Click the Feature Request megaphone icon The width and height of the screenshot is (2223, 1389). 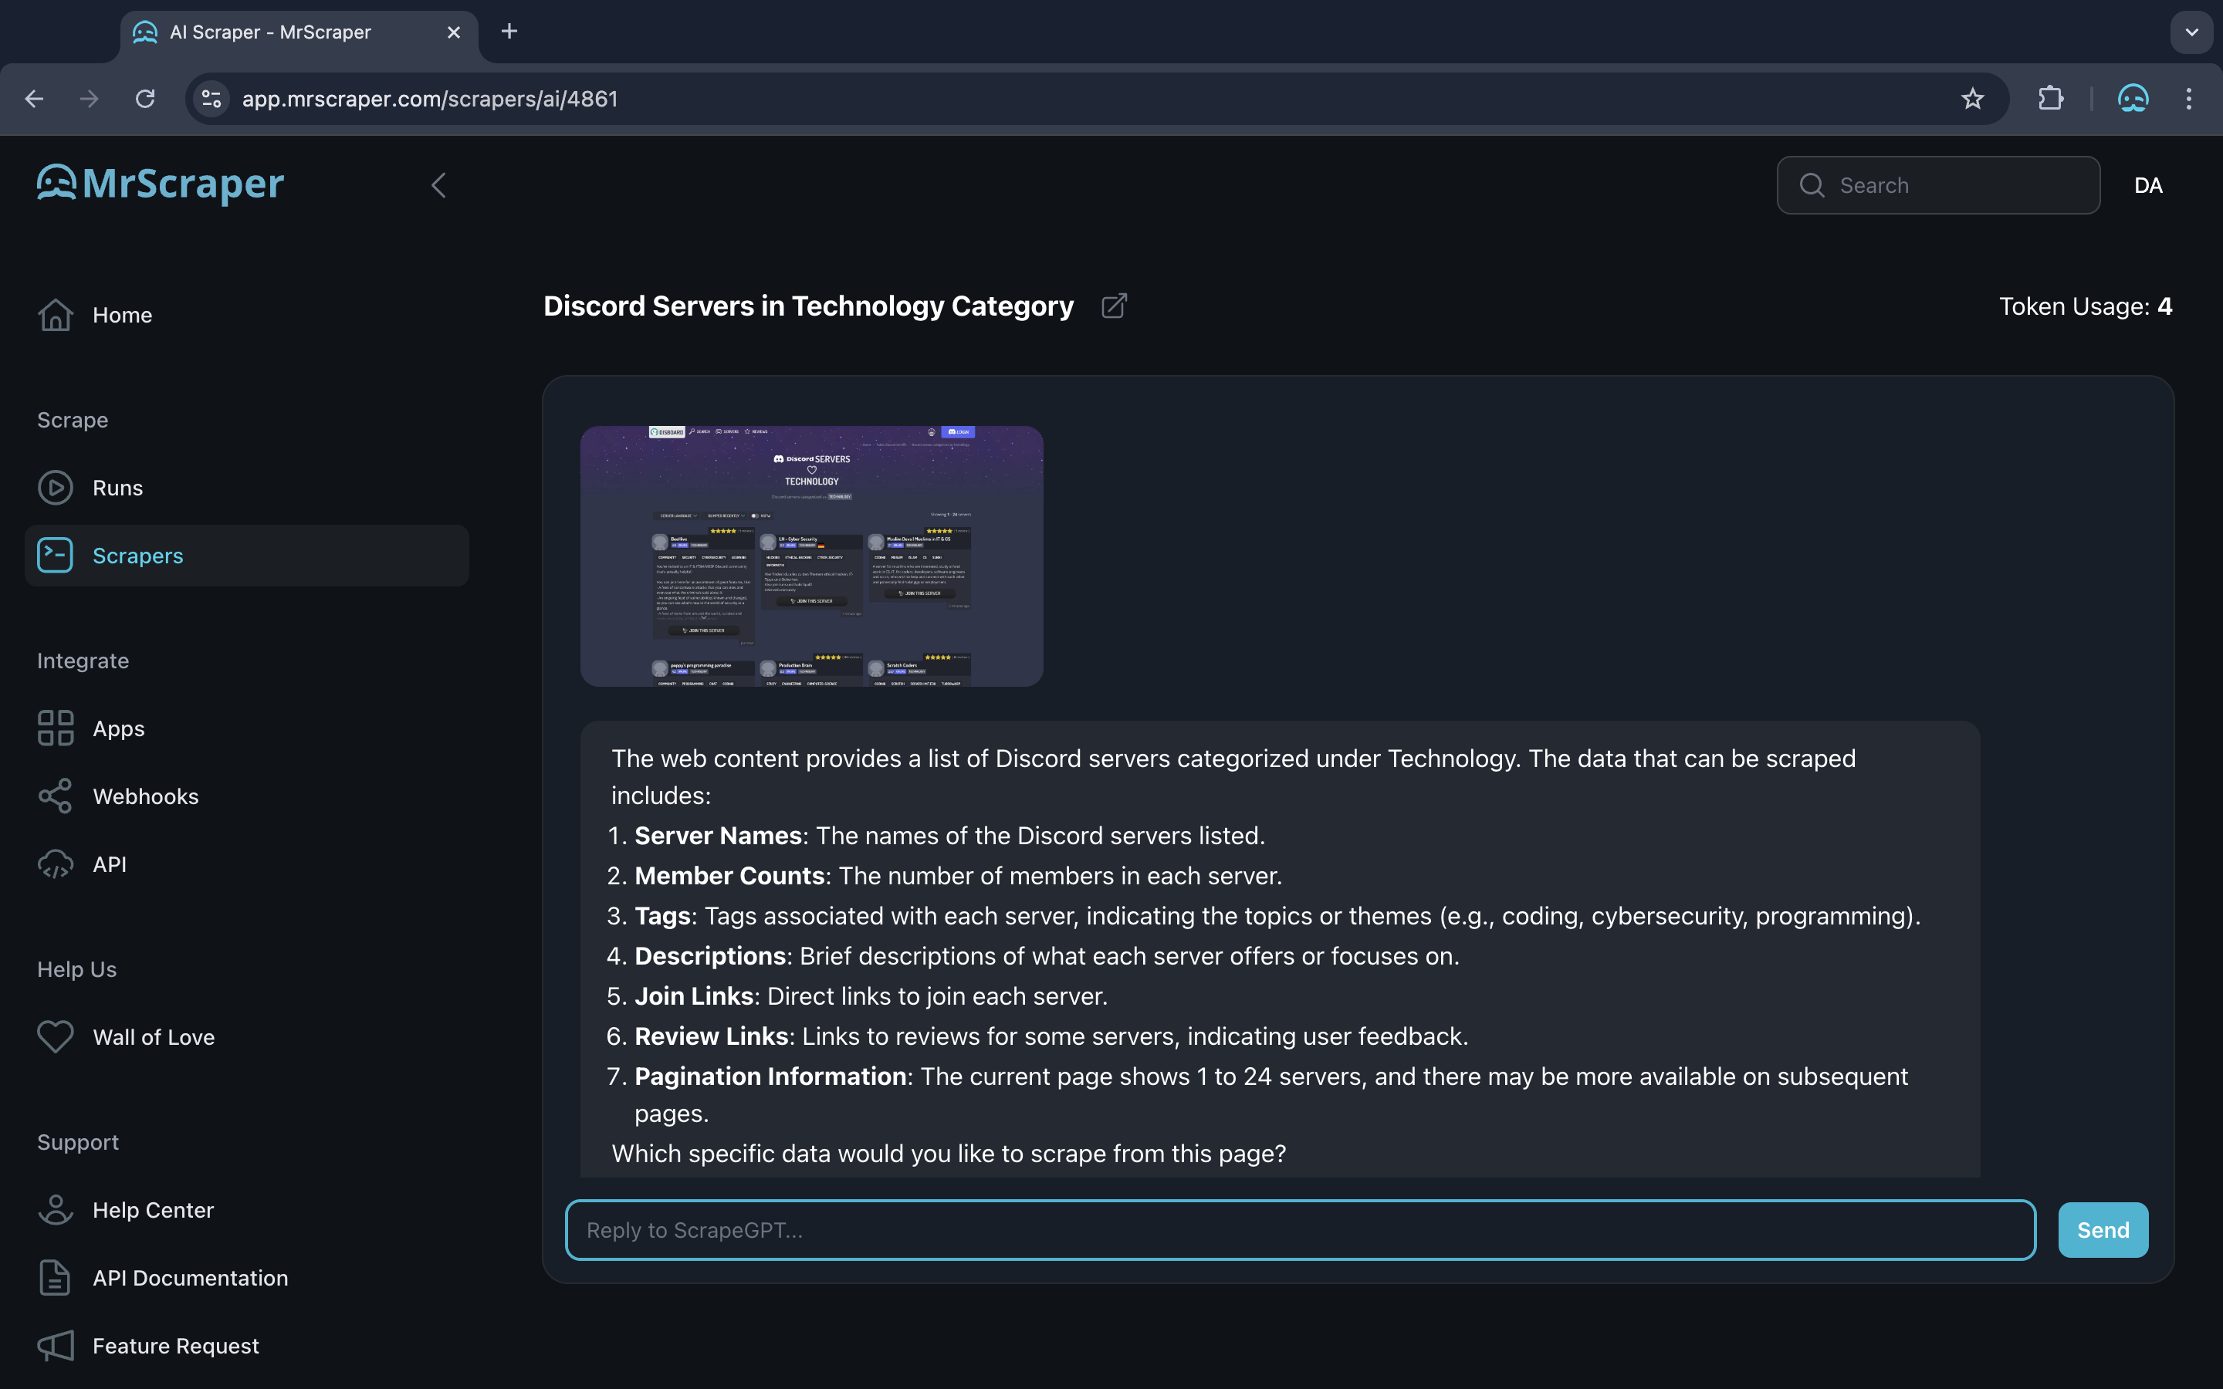pos(55,1346)
